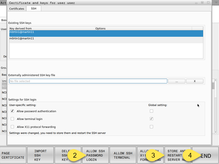Click the Options column header
Image resolution: width=219 pixels, height=164 pixels.
[x=143, y=28]
